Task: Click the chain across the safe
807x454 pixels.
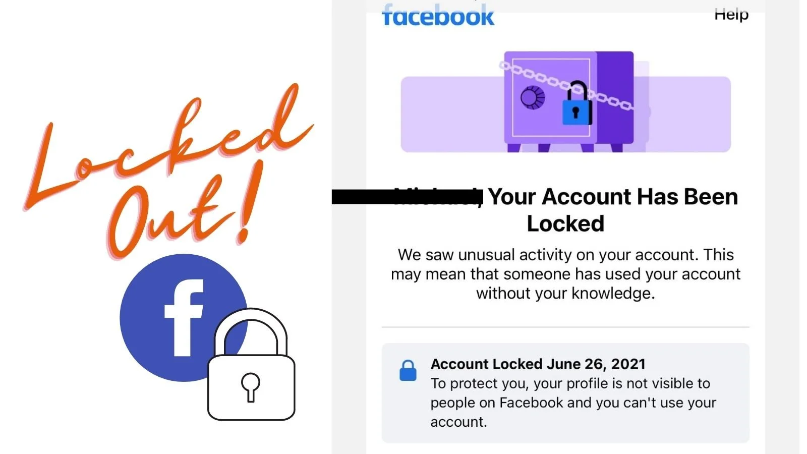Action: tap(565, 85)
